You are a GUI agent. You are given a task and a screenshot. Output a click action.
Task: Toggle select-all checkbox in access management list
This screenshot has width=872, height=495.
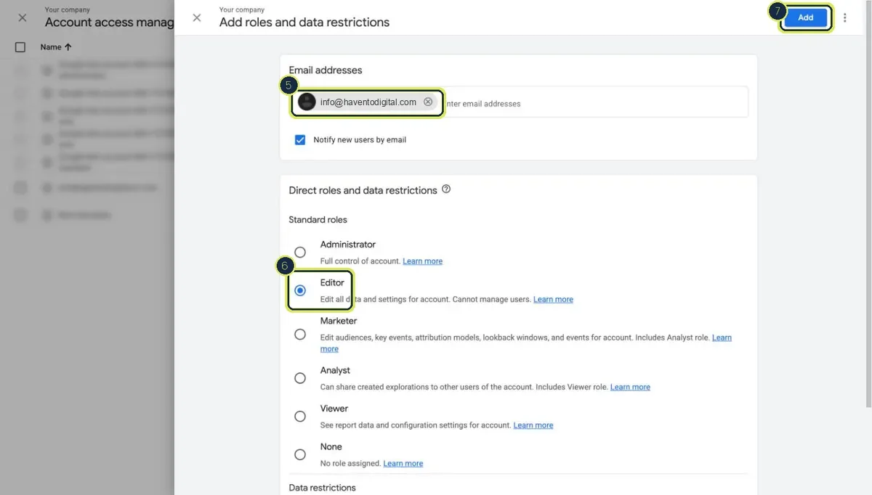click(x=20, y=47)
